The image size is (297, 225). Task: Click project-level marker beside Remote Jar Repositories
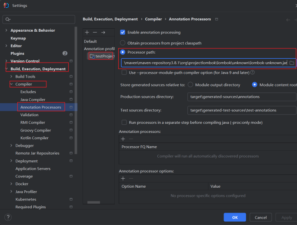click(x=71, y=153)
